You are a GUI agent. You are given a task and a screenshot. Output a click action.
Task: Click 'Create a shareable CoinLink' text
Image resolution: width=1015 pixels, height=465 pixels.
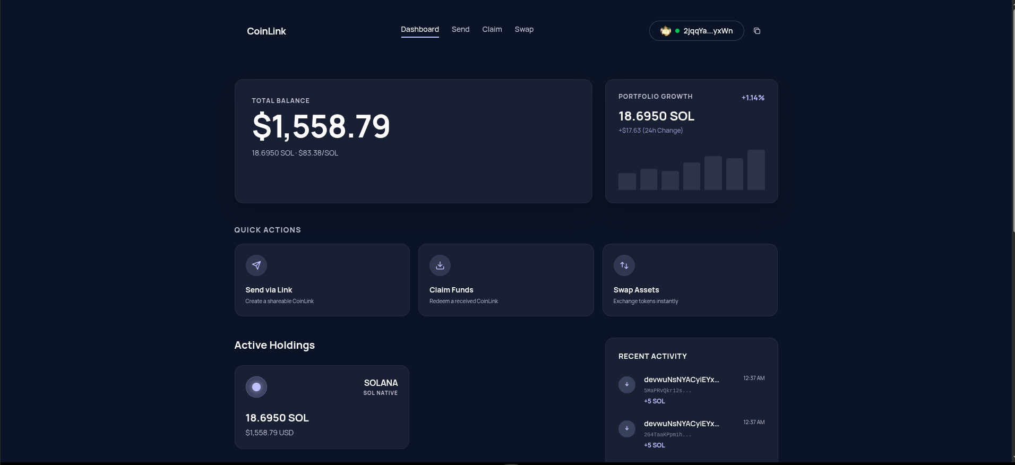coord(280,301)
